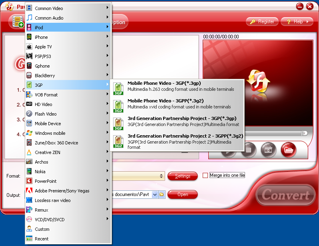Click the Gphone icon
This screenshot has width=319, height=246.
click(29, 66)
